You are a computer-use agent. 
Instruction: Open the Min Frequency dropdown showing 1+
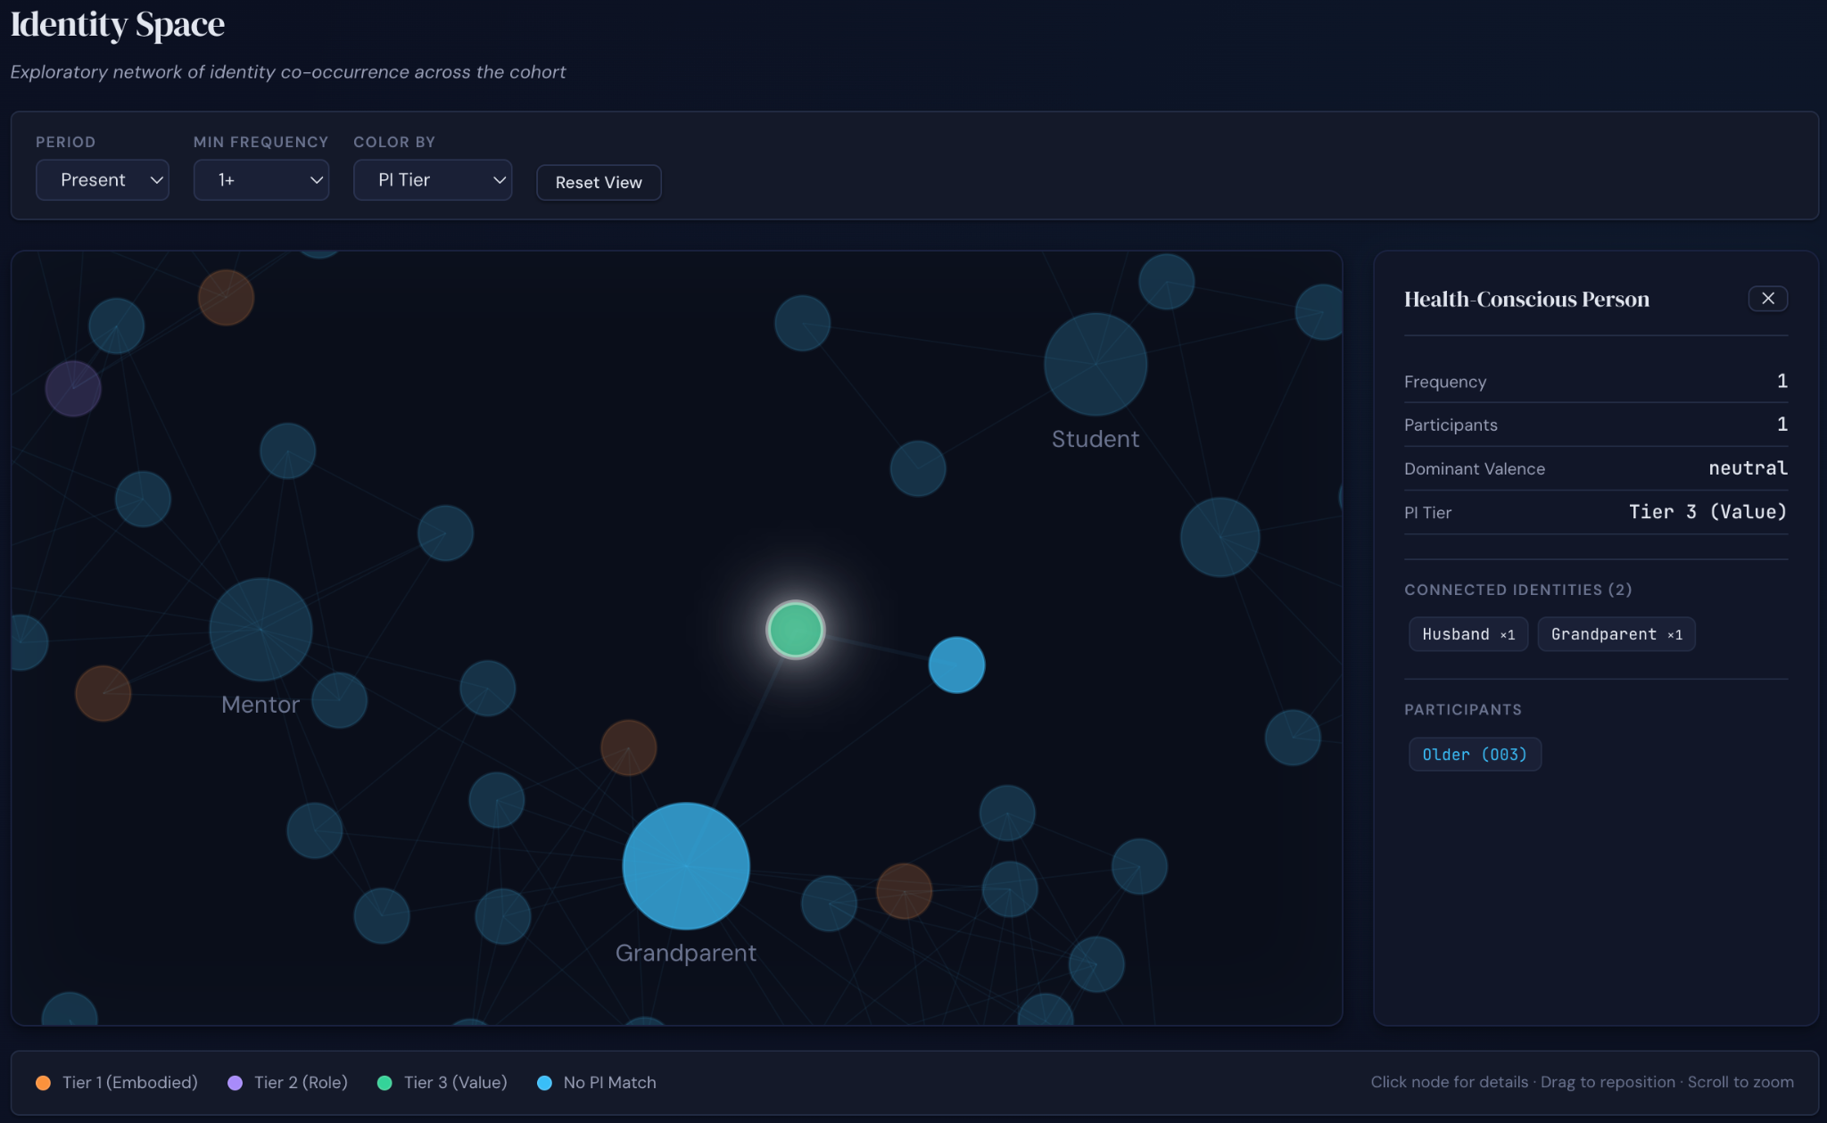point(260,180)
